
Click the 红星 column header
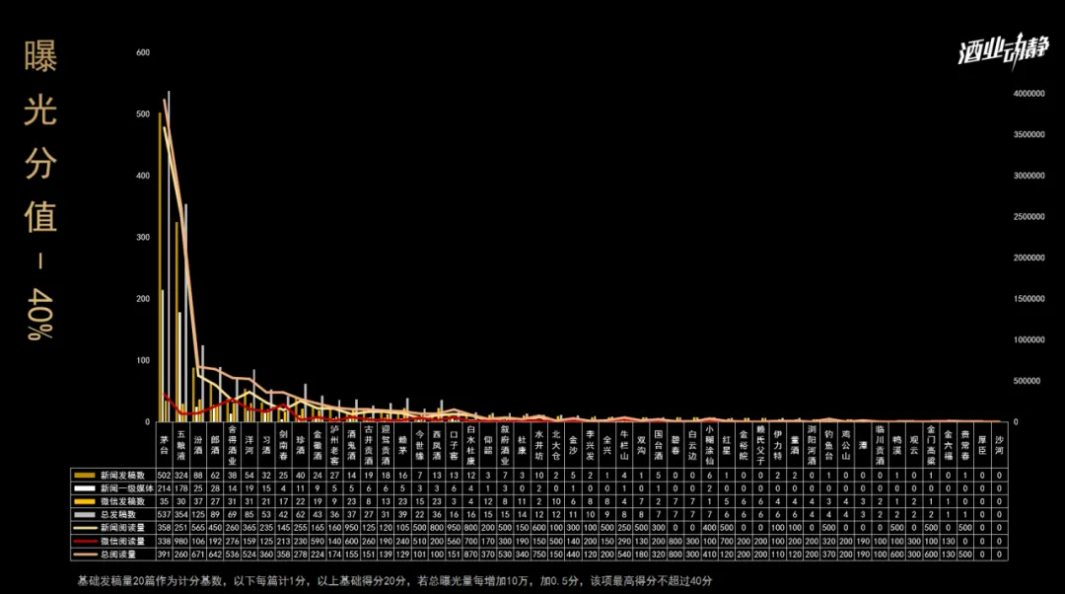coord(726,445)
